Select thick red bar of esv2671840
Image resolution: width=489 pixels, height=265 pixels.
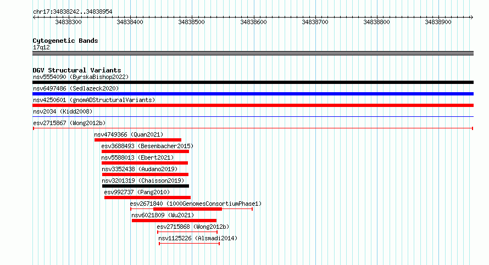188,209
